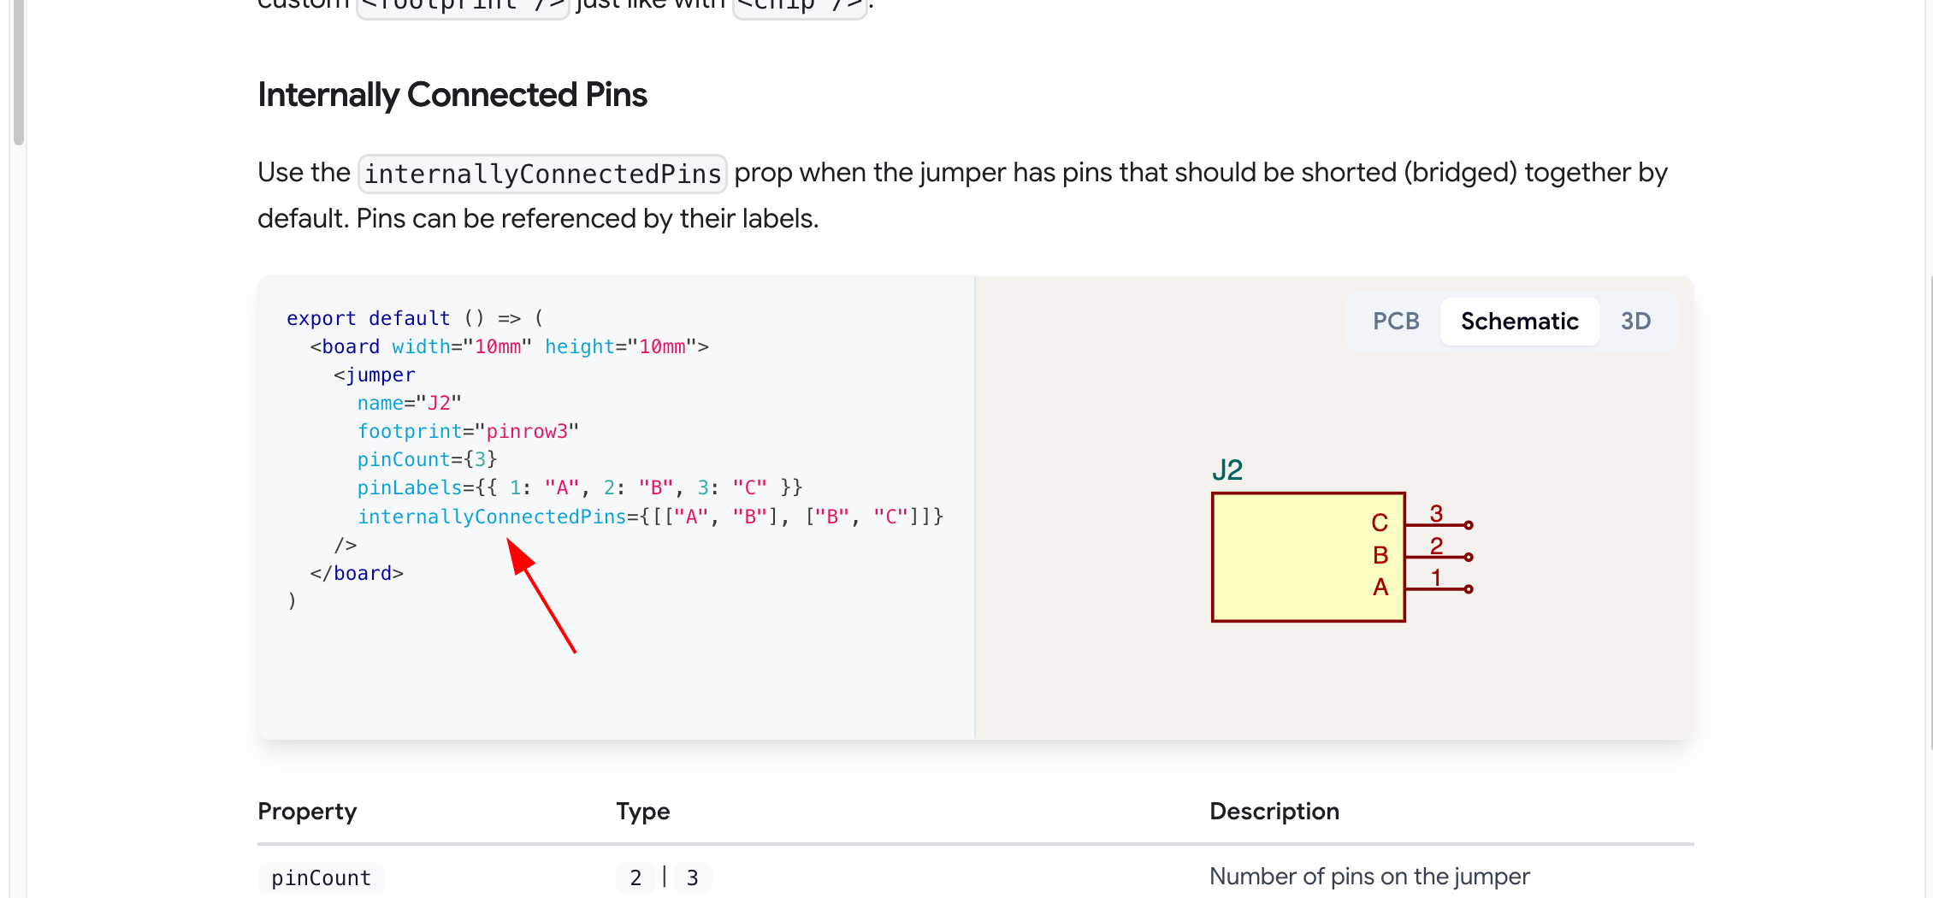Click the end circle of pin 3
Image resolution: width=1933 pixels, height=898 pixels.
coord(1469,525)
